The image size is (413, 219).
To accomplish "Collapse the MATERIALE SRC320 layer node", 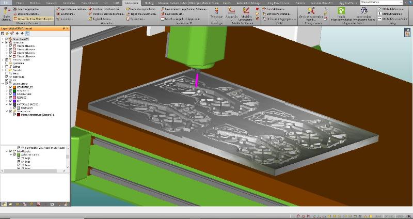I will [x=7, y=104].
